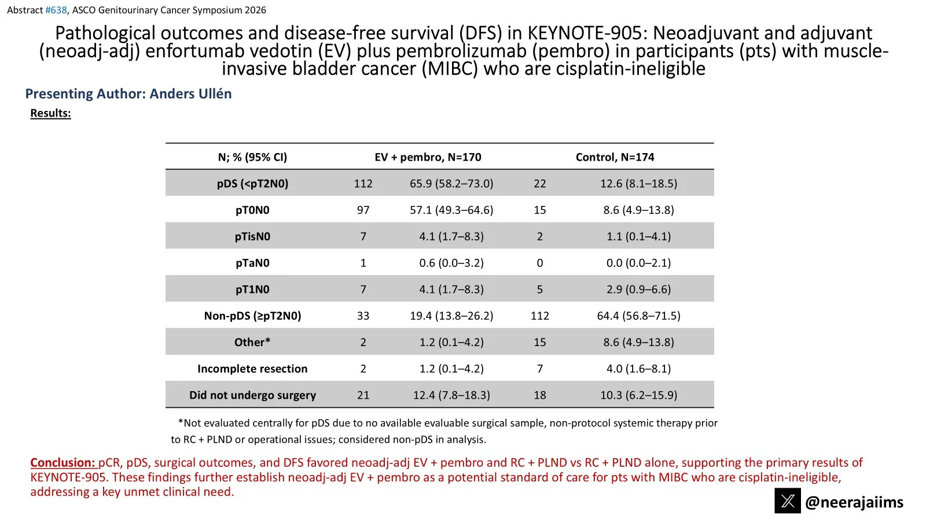Click the slide title about KEYNOTE-905
The width and height of the screenshot is (926, 520).
pos(463,51)
